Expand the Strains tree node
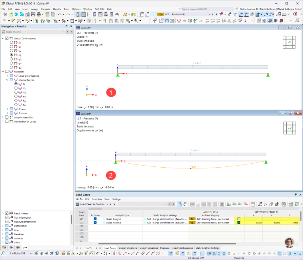This screenshot has height=260, width=303. (x=7, y=109)
